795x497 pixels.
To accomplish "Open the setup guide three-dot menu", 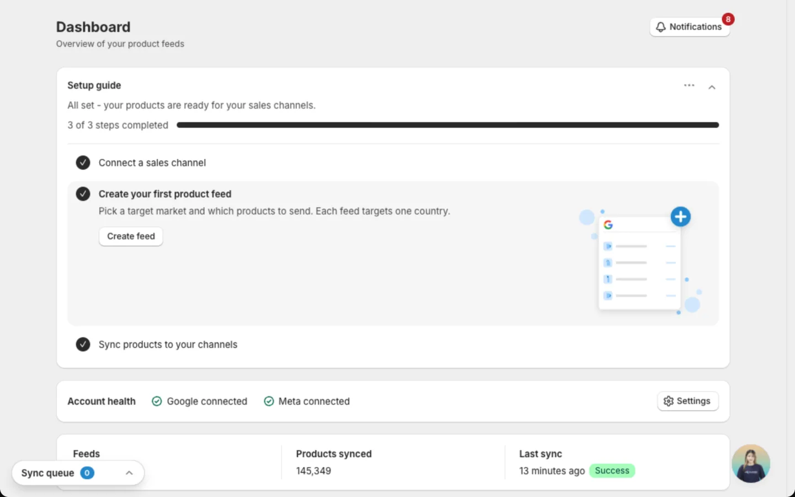I will tap(689, 85).
